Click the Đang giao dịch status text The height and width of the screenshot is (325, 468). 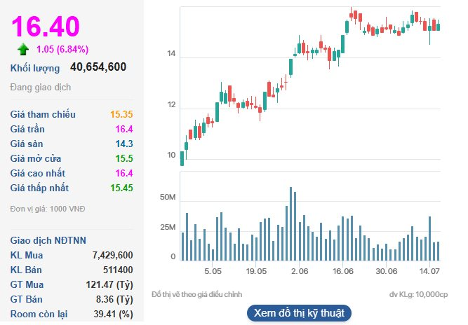pos(41,88)
